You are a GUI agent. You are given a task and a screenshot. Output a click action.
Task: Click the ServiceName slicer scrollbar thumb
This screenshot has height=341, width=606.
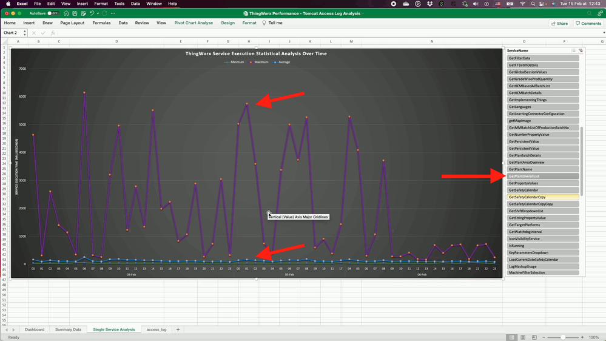click(x=582, y=160)
